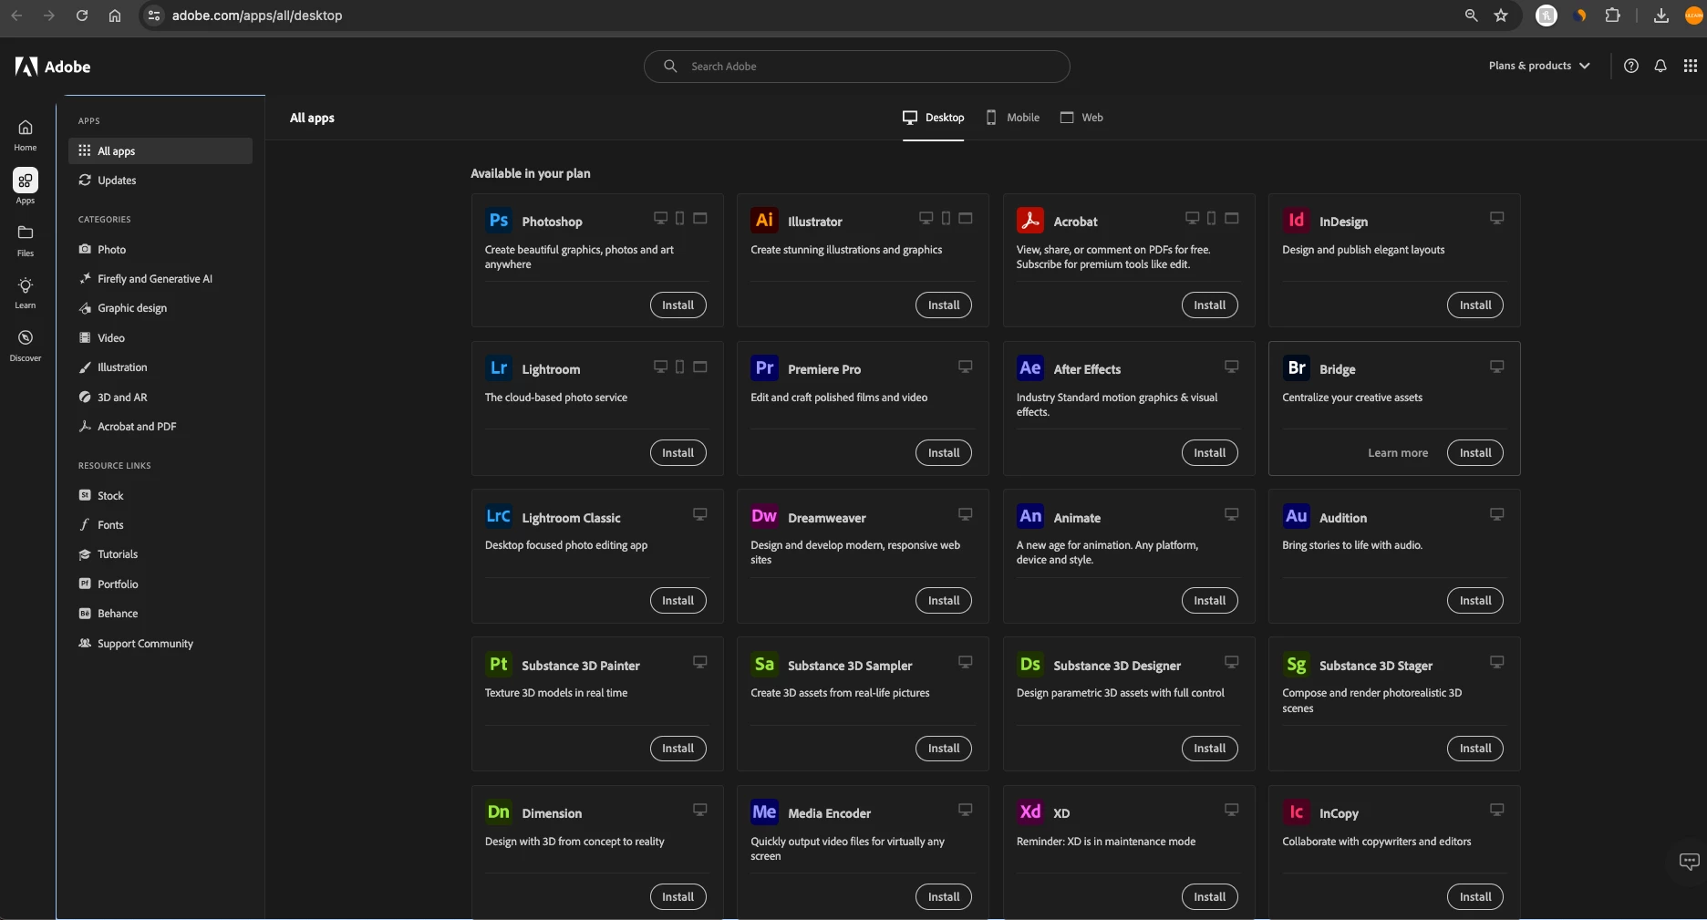Switch to the Web tab

coord(1081,118)
